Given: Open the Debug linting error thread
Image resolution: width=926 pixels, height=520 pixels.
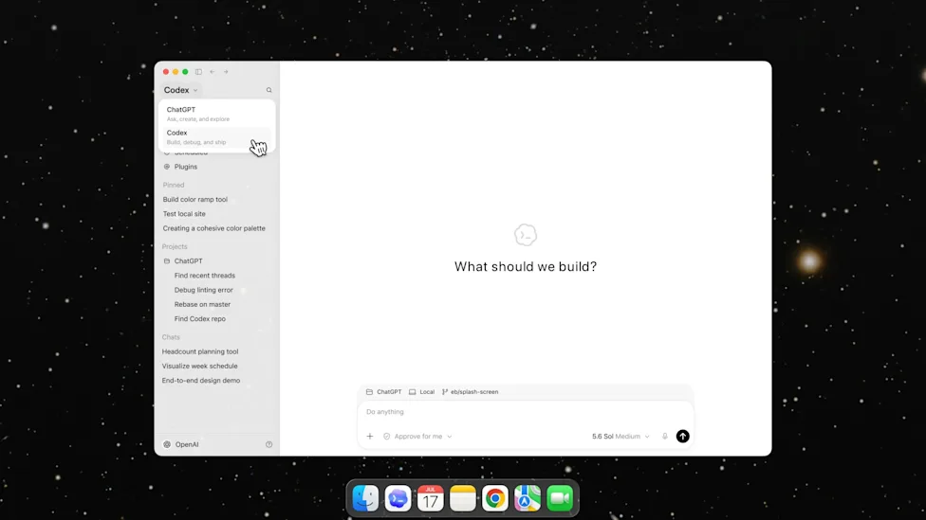Looking at the screenshot, I should click(x=204, y=290).
